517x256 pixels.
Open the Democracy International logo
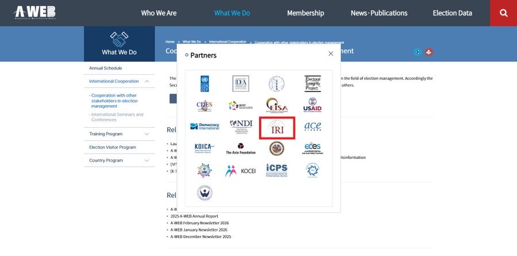(x=205, y=126)
